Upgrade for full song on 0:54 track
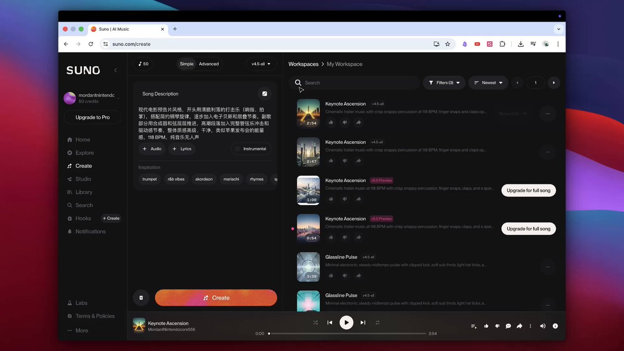The image size is (624, 351). coord(529,229)
